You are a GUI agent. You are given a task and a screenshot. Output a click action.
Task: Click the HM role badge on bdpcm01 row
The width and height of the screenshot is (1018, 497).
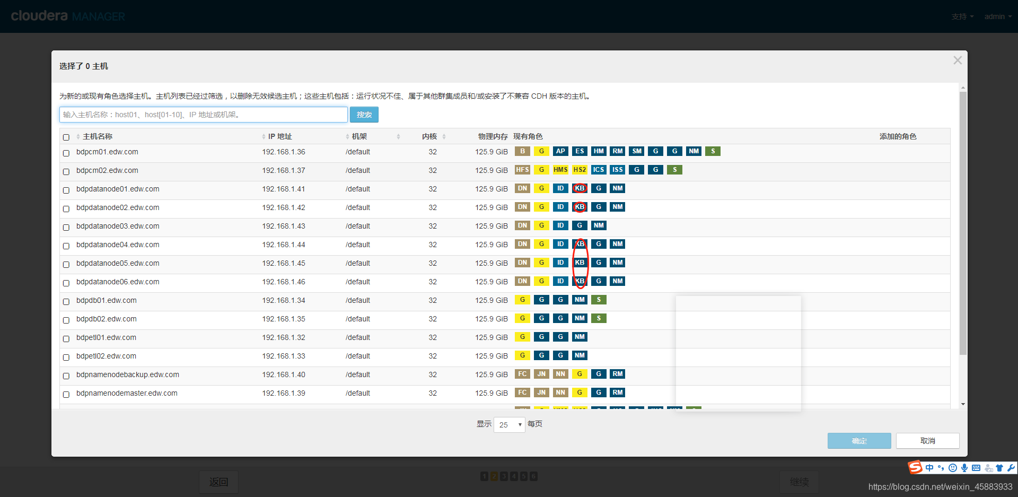coord(599,151)
